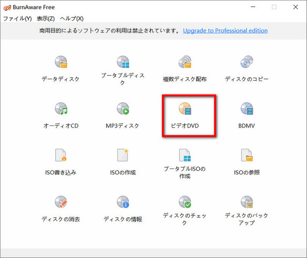Click the MP3ディスク icon
Image resolution: width=307 pixels, height=258 pixels.
point(123,108)
